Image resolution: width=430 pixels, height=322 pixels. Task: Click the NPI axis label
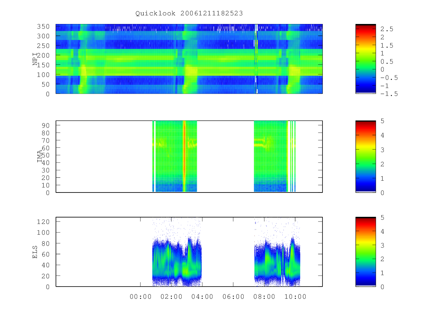pyautogui.click(x=35, y=59)
